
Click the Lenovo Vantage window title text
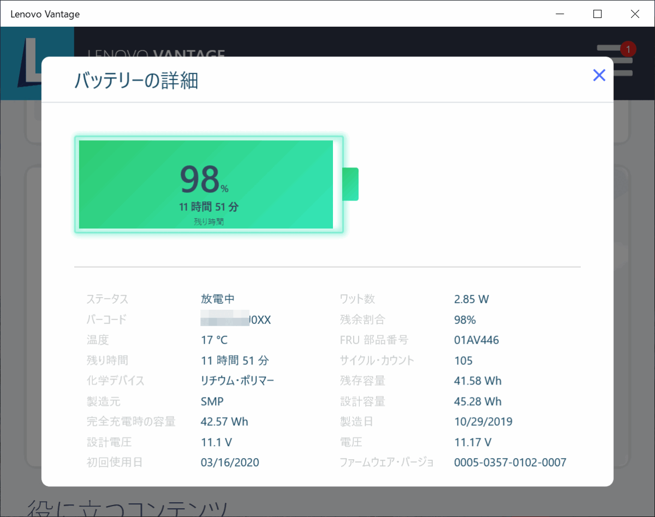coord(45,14)
